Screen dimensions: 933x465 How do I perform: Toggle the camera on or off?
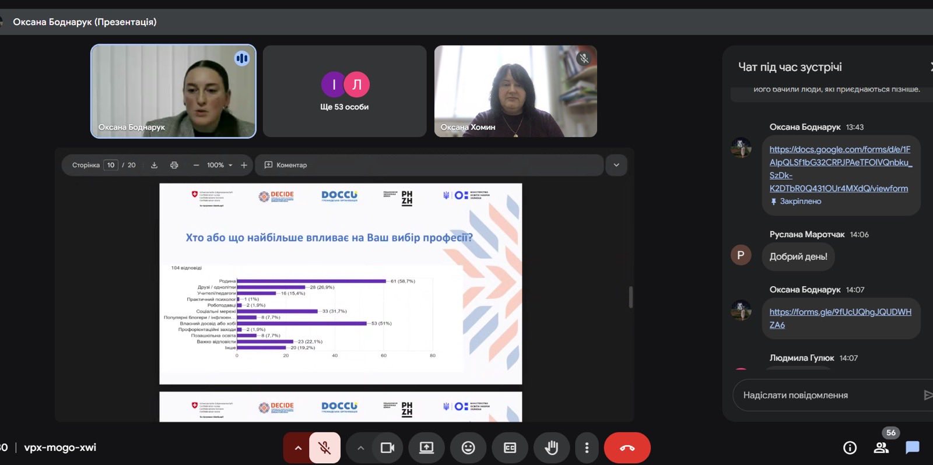(x=387, y=448)
